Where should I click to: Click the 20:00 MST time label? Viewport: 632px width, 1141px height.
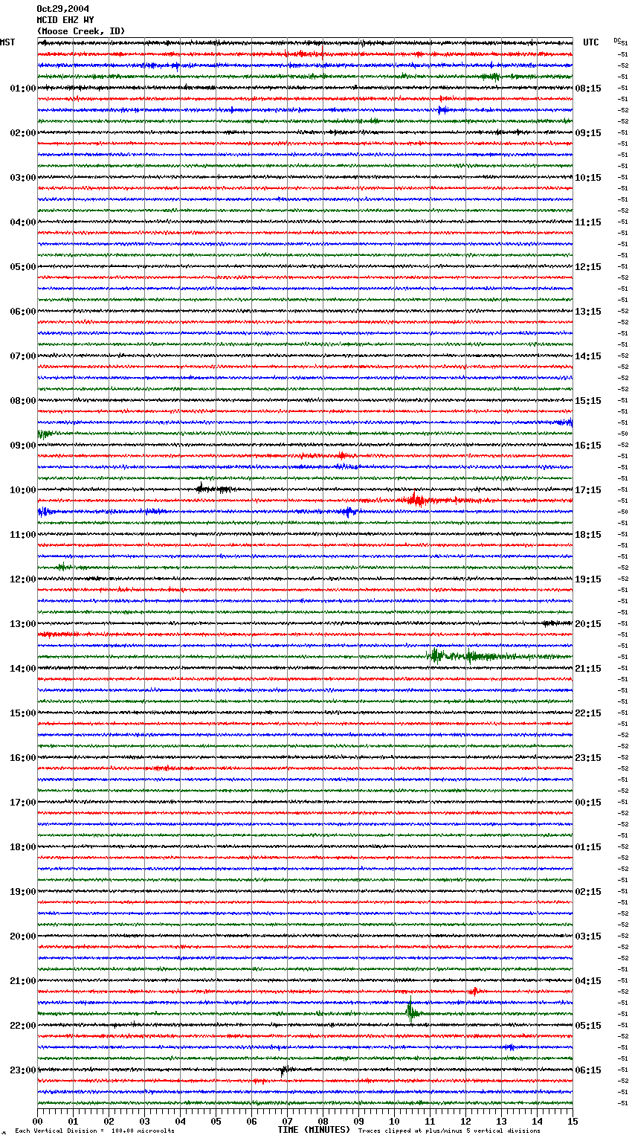(23, 936)
